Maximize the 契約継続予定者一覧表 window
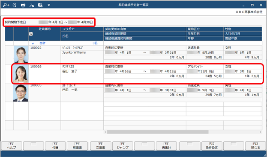This screenshot has width=267, height=157. tap(252, 5)
